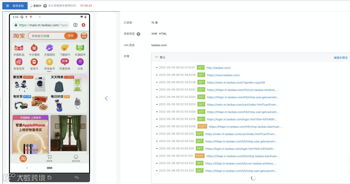
Task: Open com.taobao.wireless request at 06:52:42
Action: tap(242, 90)
